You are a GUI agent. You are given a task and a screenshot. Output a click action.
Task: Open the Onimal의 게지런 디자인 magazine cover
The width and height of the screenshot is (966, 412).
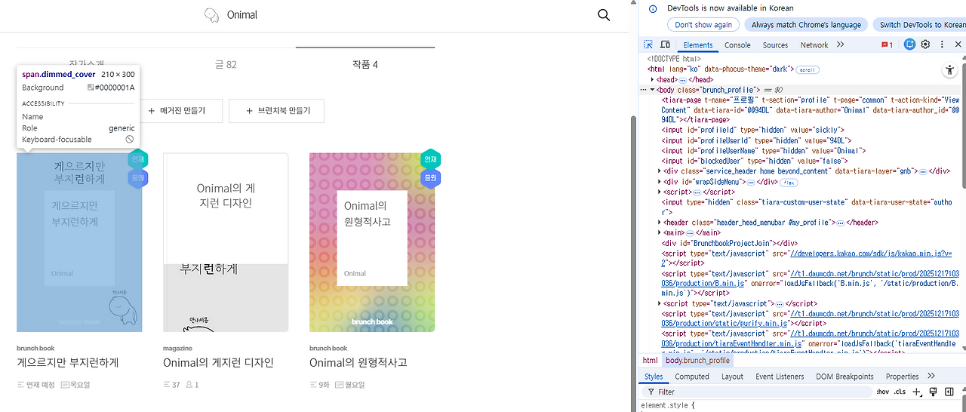[x=226, y=242]
